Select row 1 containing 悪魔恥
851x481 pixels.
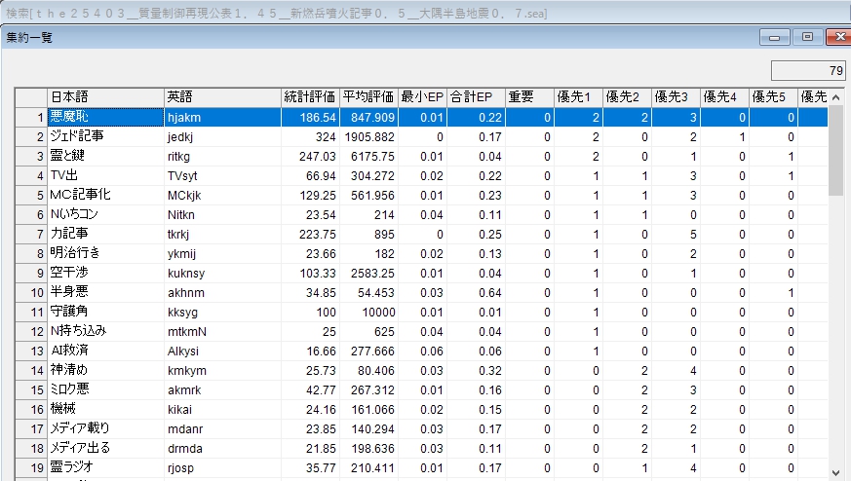(x=105, y=117)
